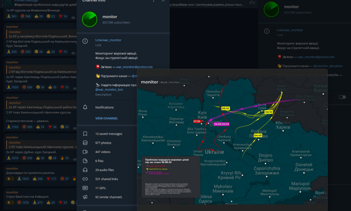
Task: Click the war_monitor@proton.me email link
Action: pos(134,67)
